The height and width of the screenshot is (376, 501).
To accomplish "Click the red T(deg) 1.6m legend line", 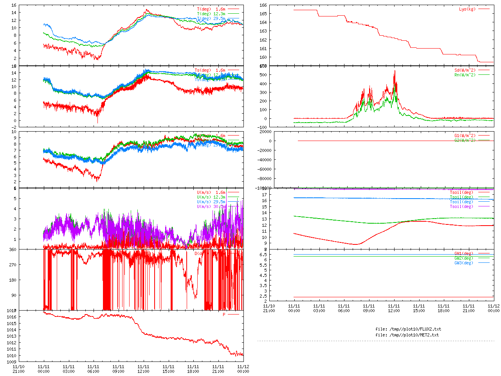I will [233, 9].
